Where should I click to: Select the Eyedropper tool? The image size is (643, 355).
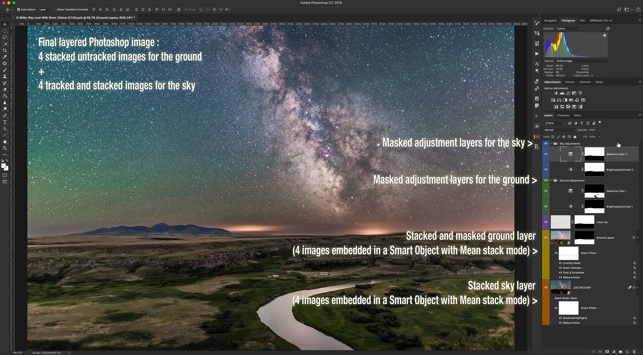pyautogui.click(x=5, y=57)
